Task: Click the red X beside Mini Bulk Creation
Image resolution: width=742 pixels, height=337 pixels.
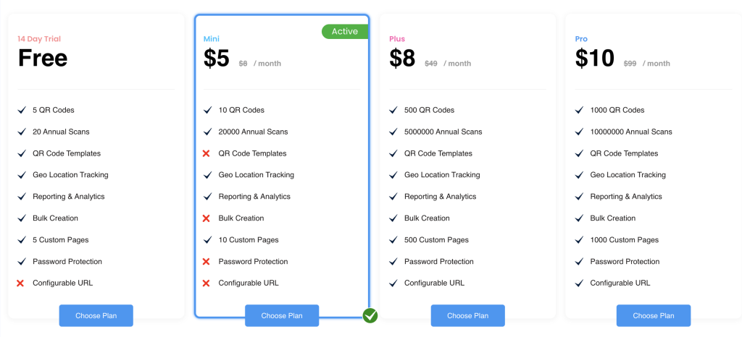Action: [x=206, y=218]
